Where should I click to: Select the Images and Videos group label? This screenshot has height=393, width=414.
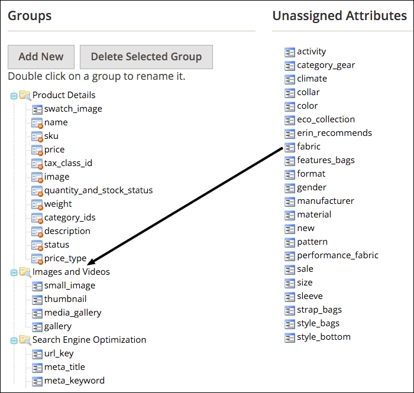(x=71, y=272)
